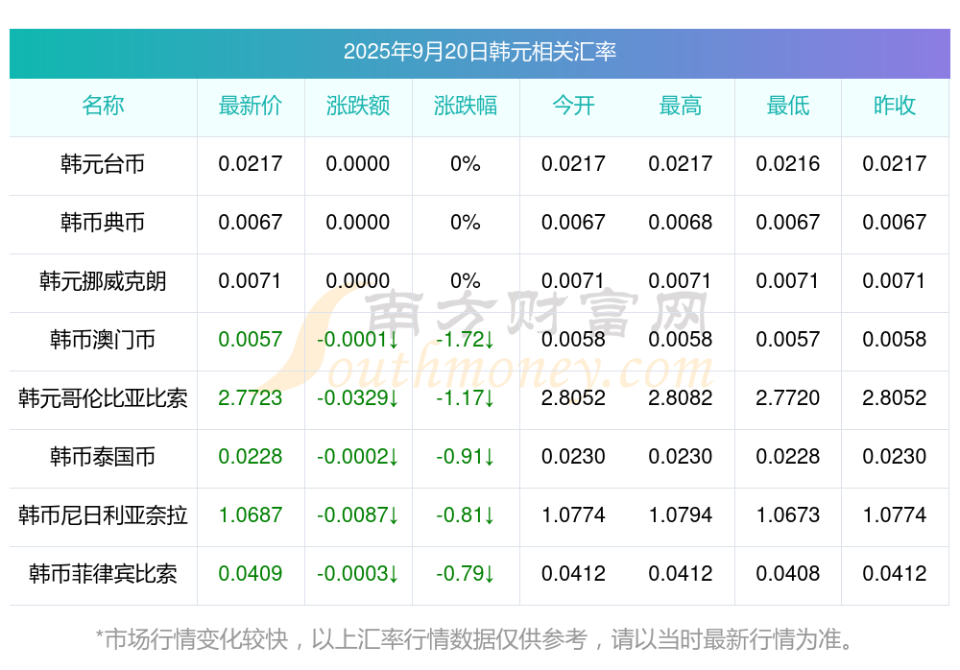Click change percentage -1.72↓
Viewport: 960px width, 670px height.
pos(466,339)
